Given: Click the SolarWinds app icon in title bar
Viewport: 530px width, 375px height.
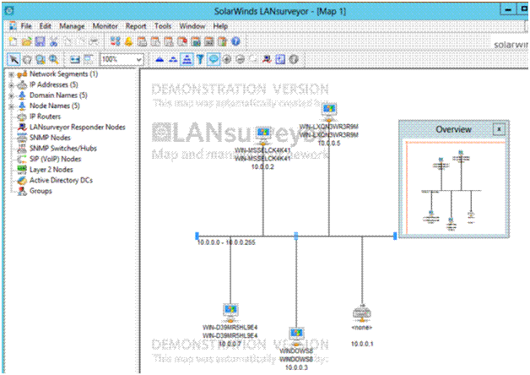Looking at the screenshot, I should (9, 11).
